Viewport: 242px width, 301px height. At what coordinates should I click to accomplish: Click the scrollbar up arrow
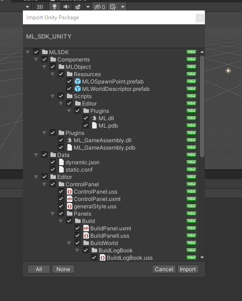pyautogui.click(x=202, y=52)
